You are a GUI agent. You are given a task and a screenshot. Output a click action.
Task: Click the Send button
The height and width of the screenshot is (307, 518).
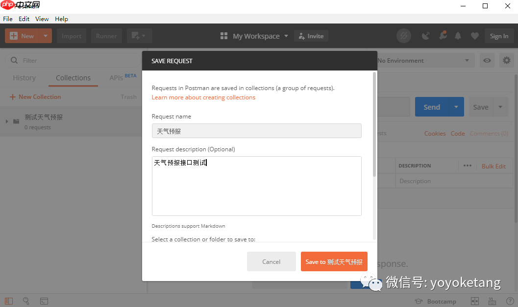tap(431, 107)
